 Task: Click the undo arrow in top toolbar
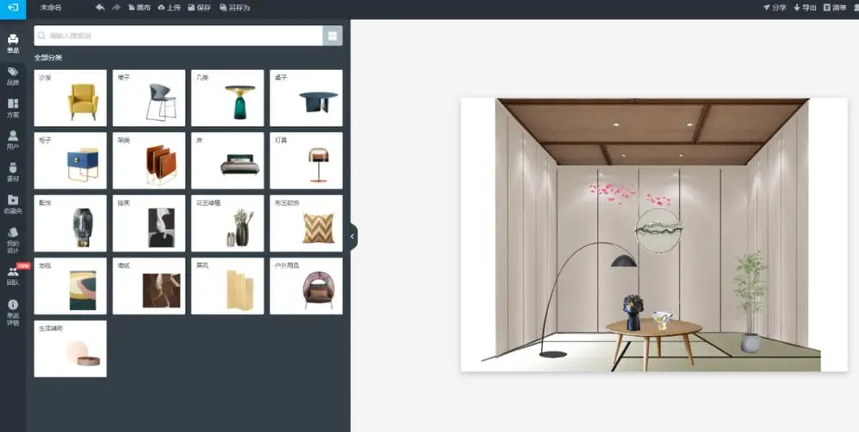point(100,8)
